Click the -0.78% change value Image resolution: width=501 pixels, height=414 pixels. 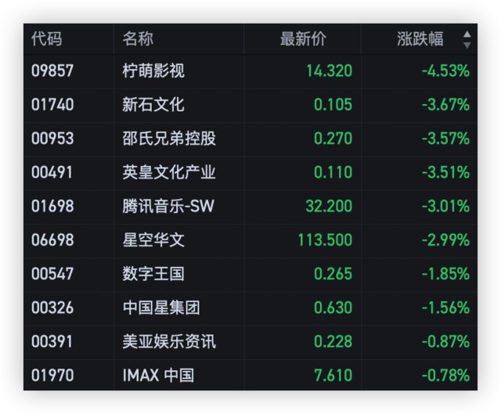click(445, 376)
